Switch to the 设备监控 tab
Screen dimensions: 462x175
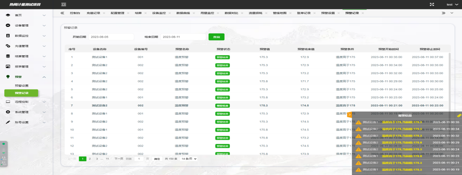159,13
